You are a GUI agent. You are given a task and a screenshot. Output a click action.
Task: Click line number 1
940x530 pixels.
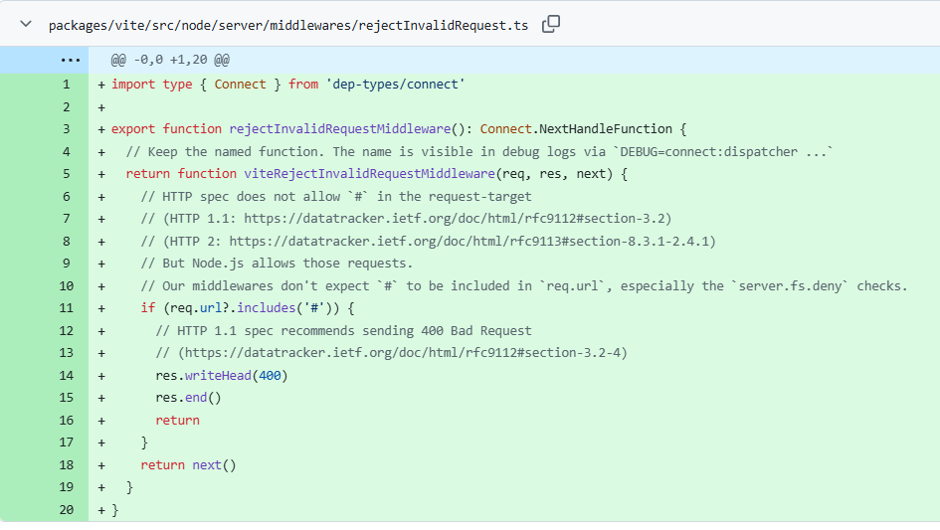click(x=66, y=85)
